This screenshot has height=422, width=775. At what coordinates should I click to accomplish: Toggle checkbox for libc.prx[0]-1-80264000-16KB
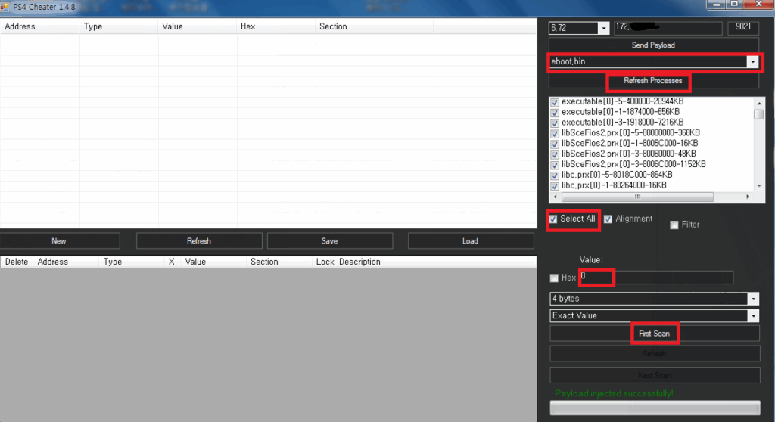point(555,186)
